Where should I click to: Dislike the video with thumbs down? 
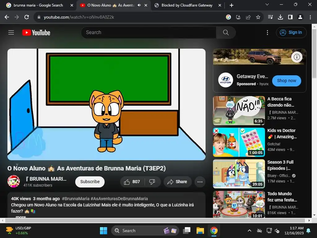[152, 182]
